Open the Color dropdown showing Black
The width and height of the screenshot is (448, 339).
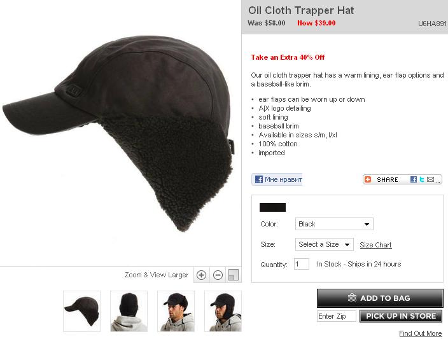point(334,224)
